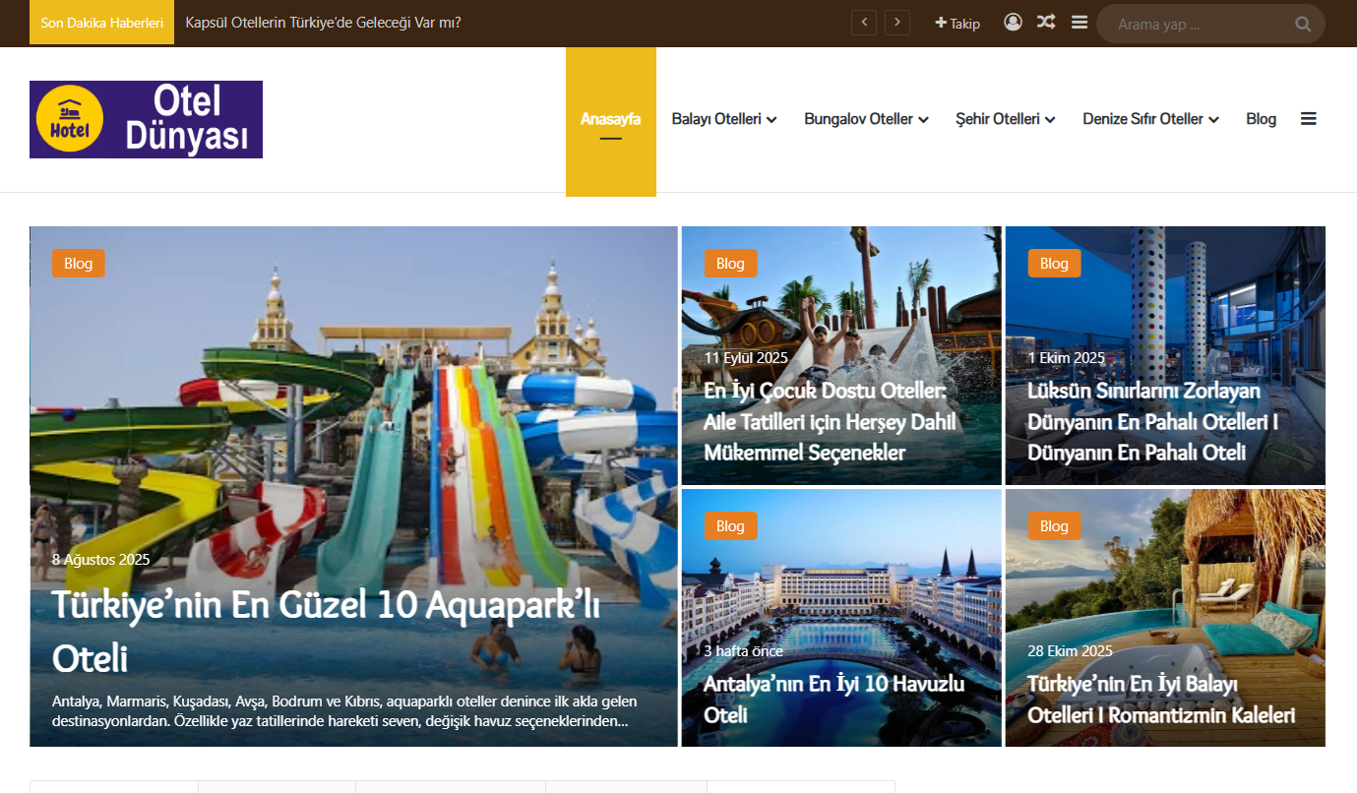Click the search magnifier icon
1357x793 pixels.
click(1303, 25)
